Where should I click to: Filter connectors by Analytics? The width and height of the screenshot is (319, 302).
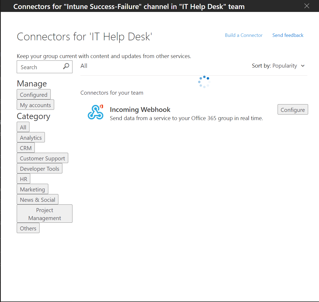click(x=31, y=137)
